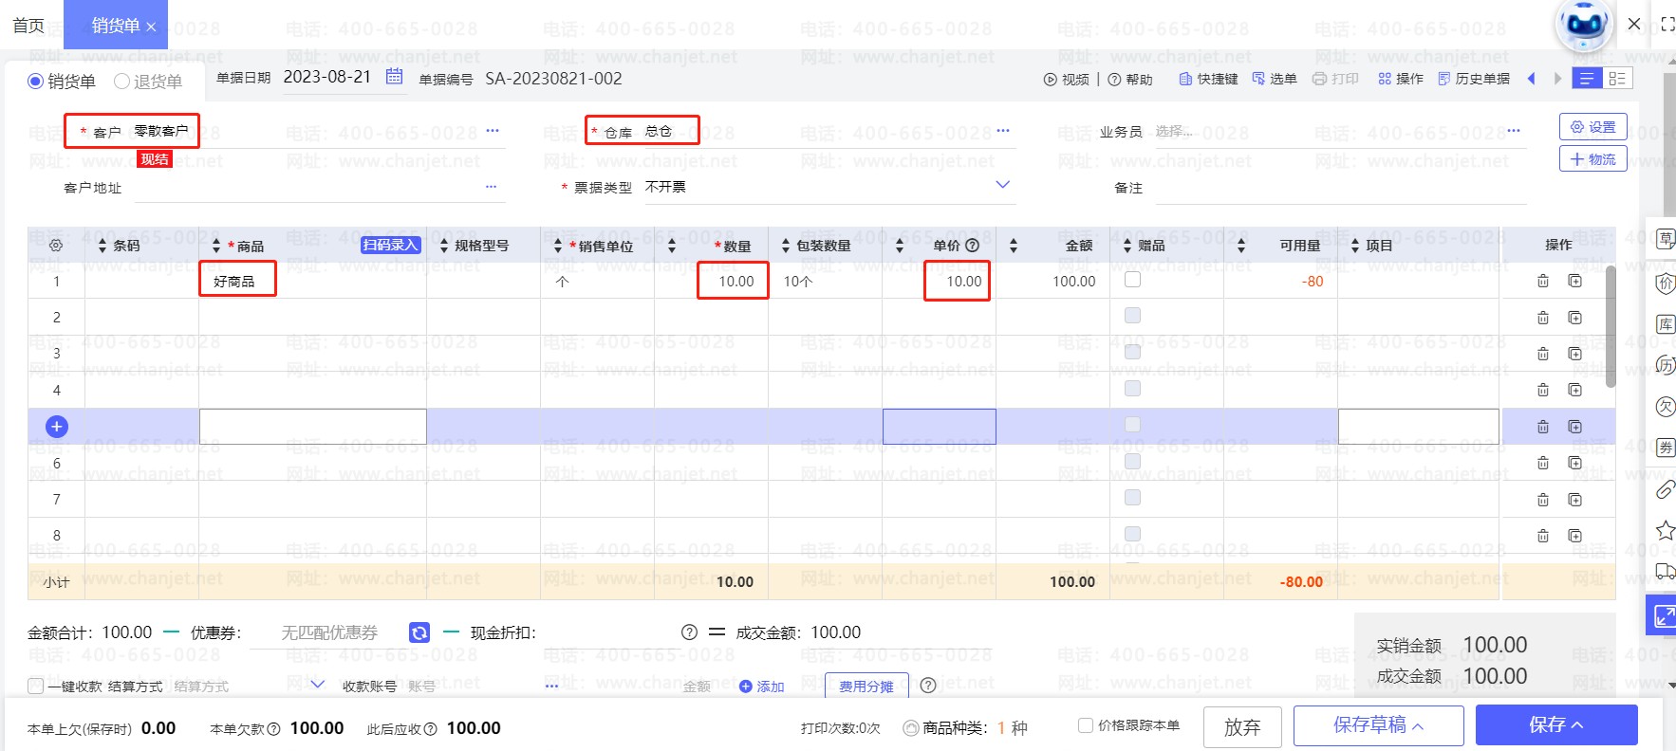Open the 库 stock sidebar icon
Image resolution: width=1676 pixels, height=751 pixels.
[x=1666, y=324]
